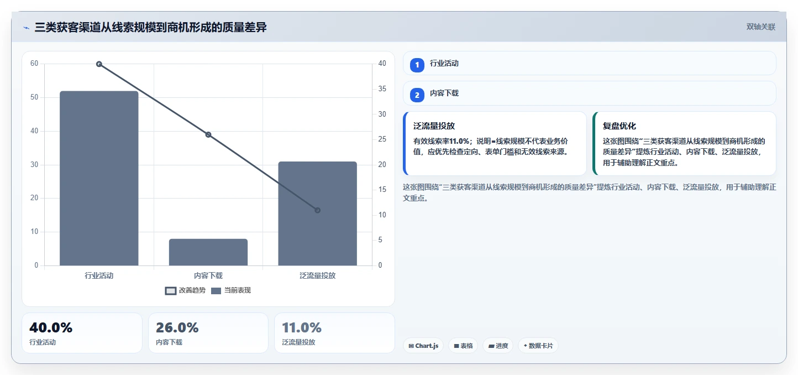
Task: Toggle the 改善趋势 legend item
Action: click(185, 290)
